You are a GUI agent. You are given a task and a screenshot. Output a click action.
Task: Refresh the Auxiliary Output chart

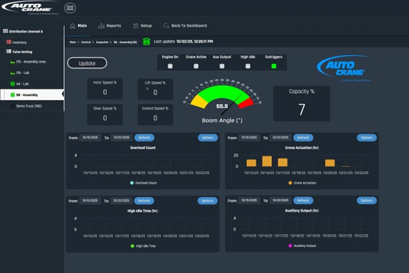coord(303,200)
